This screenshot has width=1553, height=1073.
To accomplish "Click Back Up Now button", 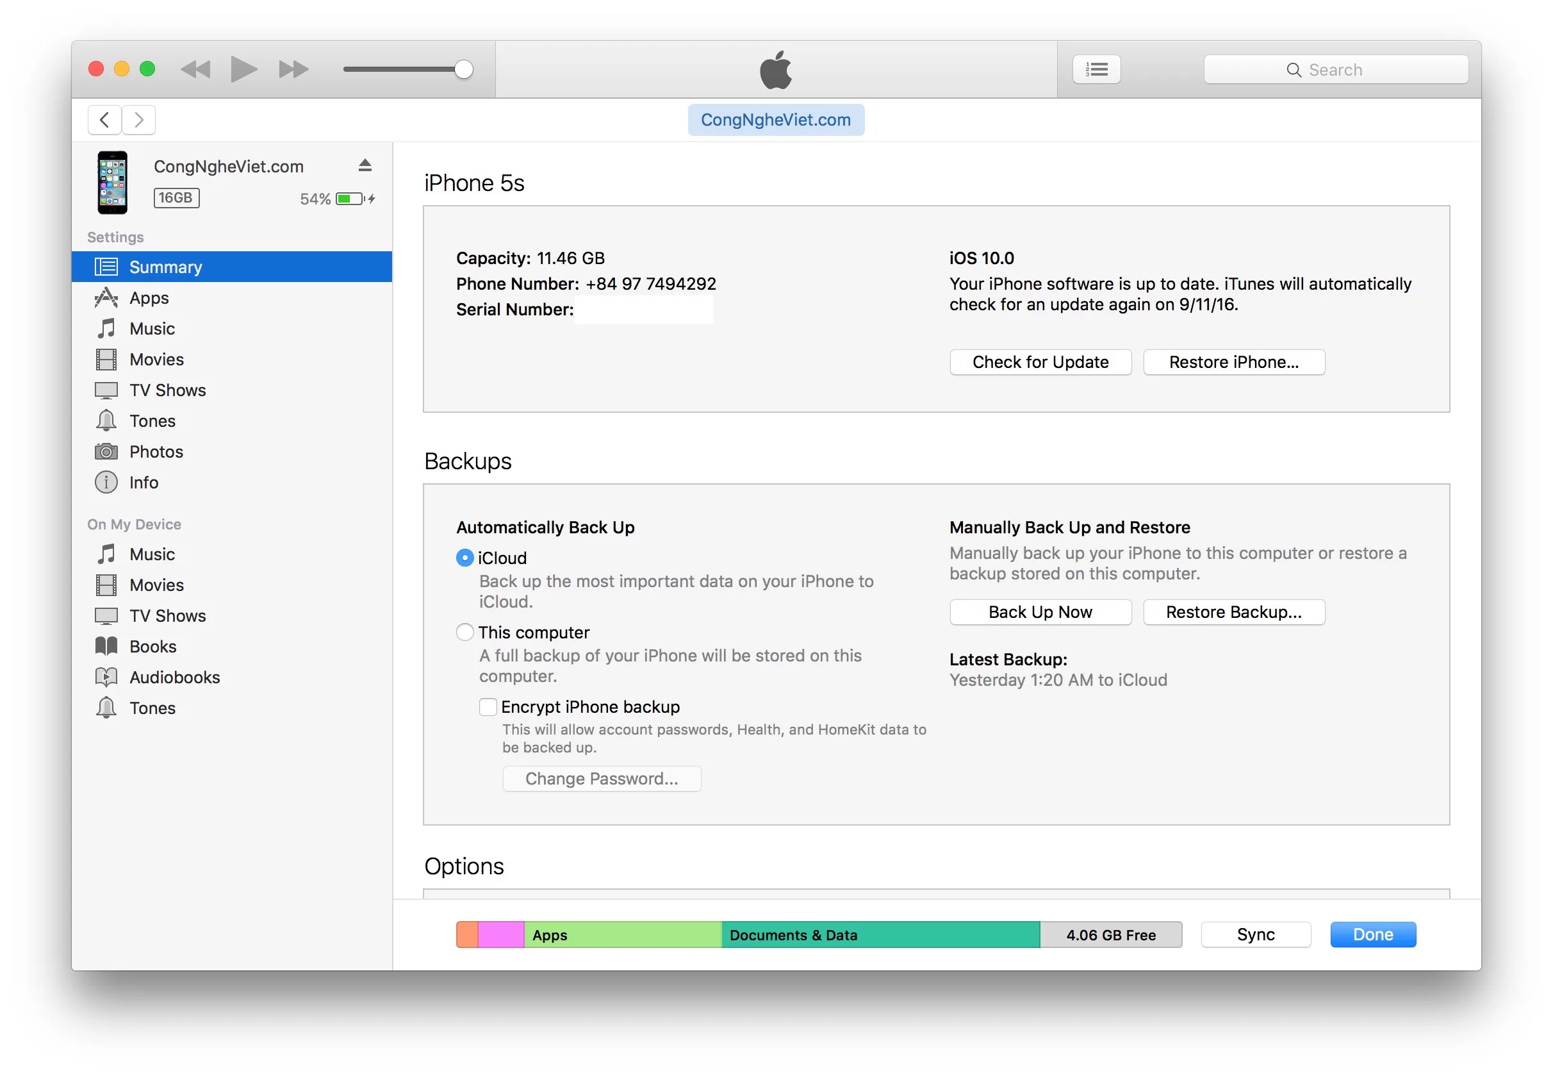I will pyautogui.click(x=1040, y=613).
